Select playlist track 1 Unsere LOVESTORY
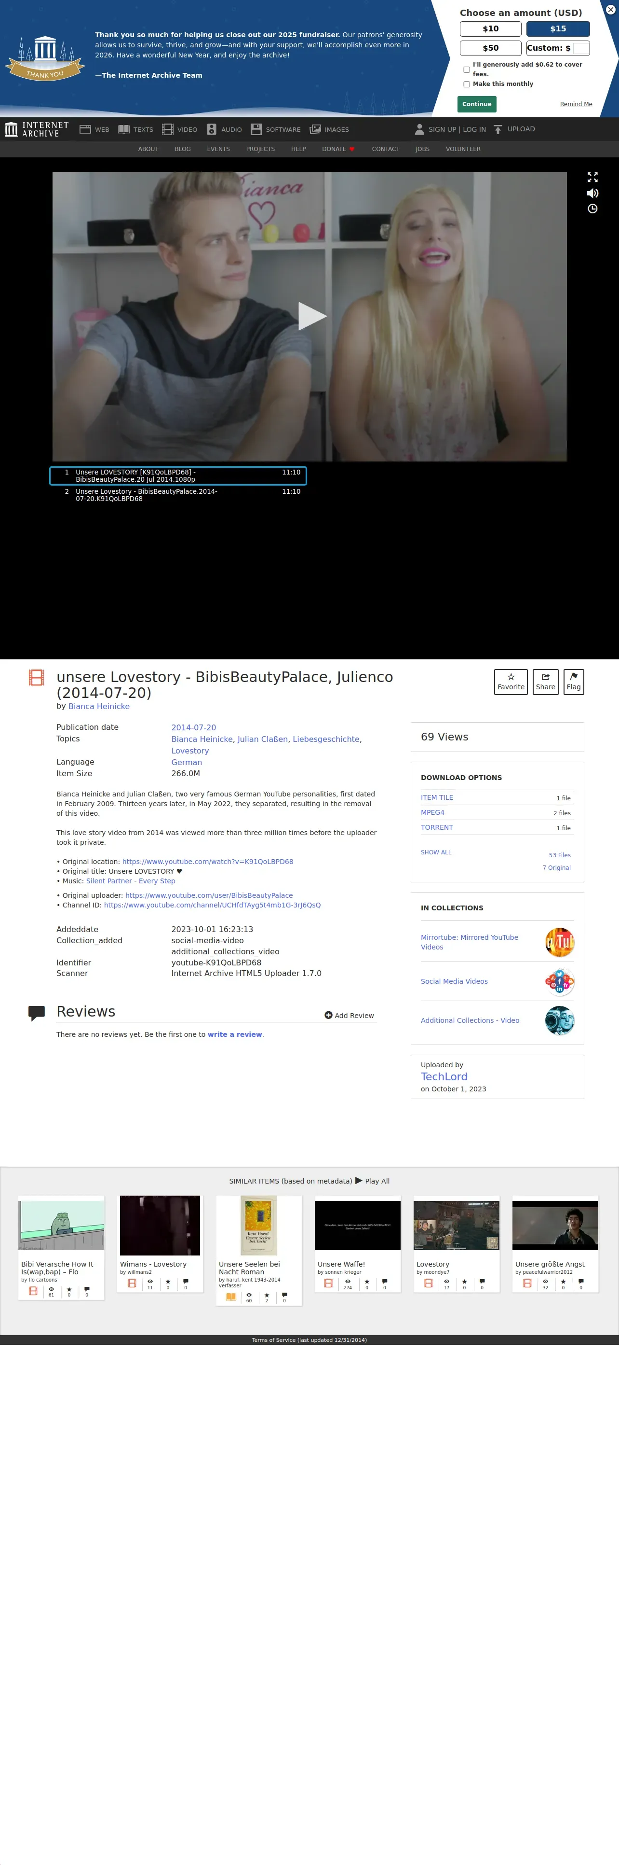The width and height of the screenshot is (619, 1869). (178, 476)
